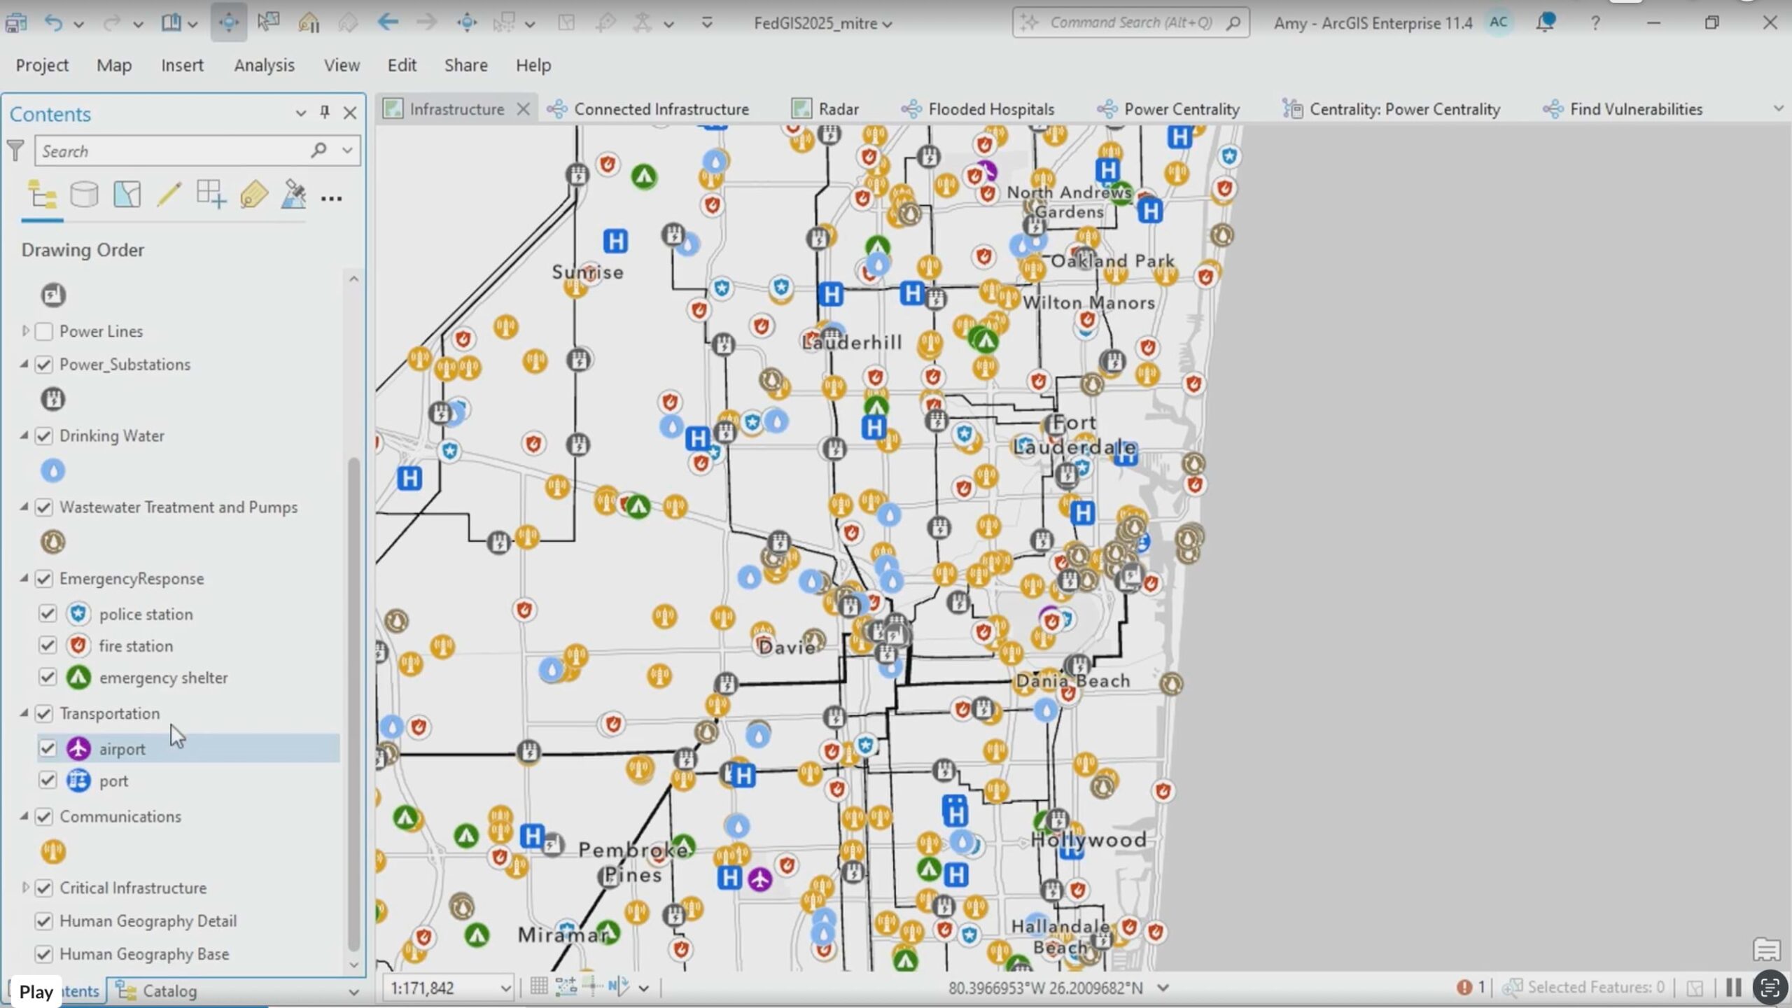Uncheck the Power Lines layer
This screenshot has width=1792, height=1008.
coord(44,331)
